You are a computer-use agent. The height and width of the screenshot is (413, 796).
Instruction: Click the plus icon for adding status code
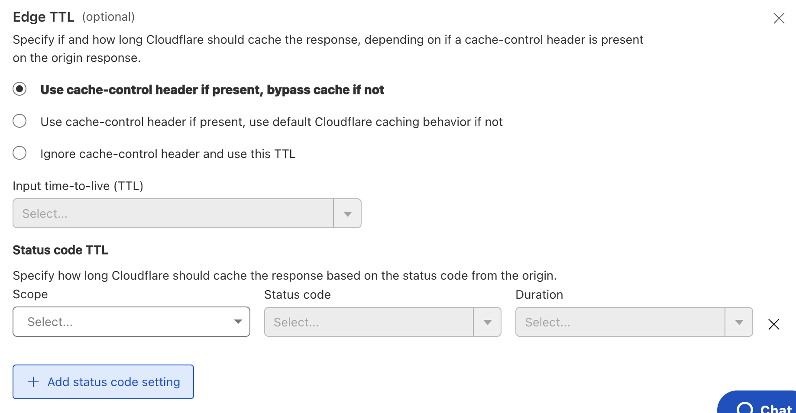pos(33,382)
